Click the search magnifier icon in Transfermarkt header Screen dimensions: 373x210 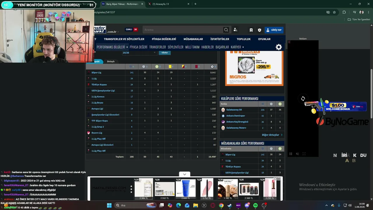[226, 30]
